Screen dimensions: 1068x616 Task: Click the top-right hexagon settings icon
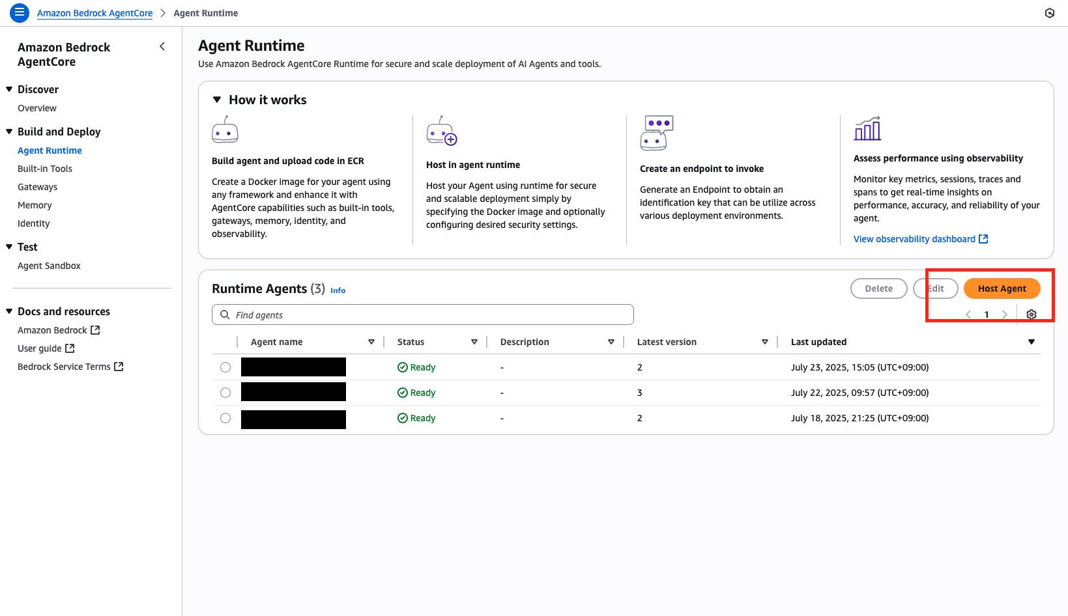(1050, 13)
